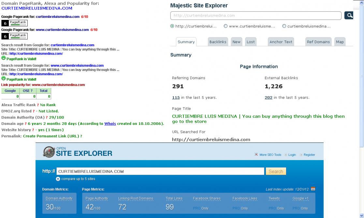Click the Domain Authority value 29/100
This screenshot has width=364, height=218.
click(x=56, y=117)
